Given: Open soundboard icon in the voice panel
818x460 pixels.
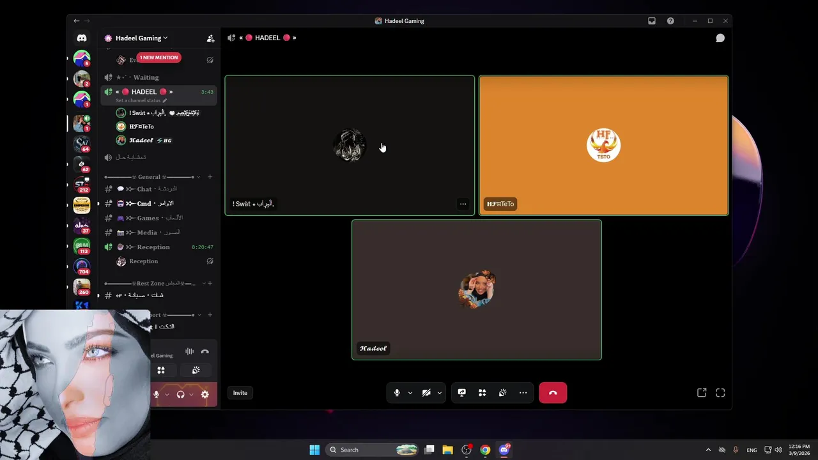Looking at the screenshot, I should tap(196, 370).
